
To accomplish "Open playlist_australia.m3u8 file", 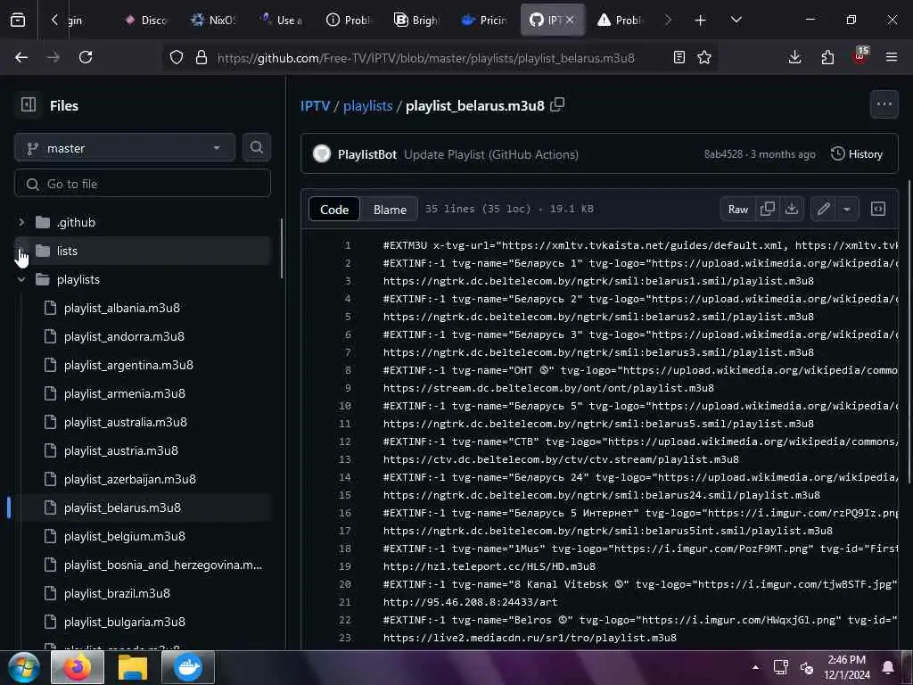I will (125, 422).
